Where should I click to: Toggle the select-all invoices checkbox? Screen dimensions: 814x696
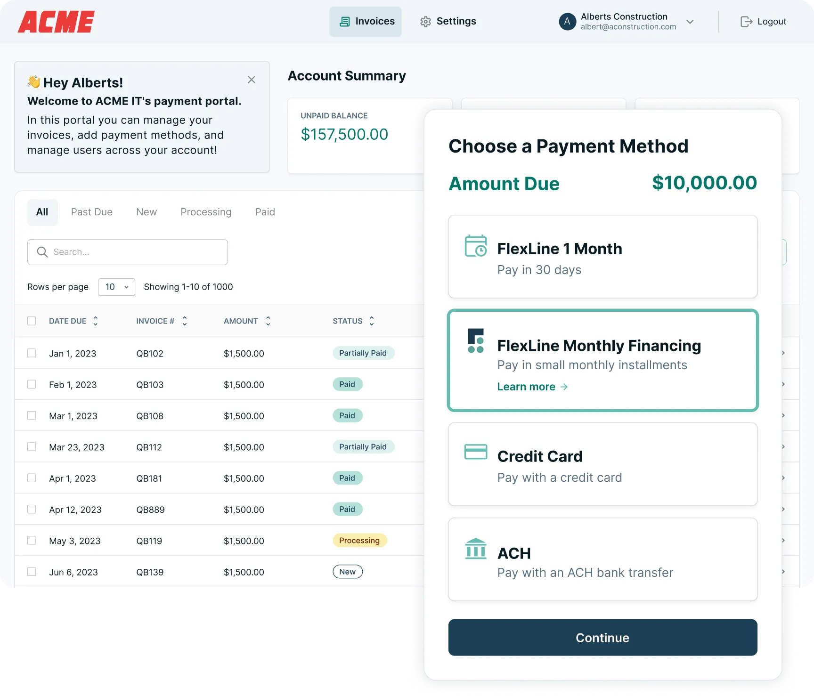point(32,321)
